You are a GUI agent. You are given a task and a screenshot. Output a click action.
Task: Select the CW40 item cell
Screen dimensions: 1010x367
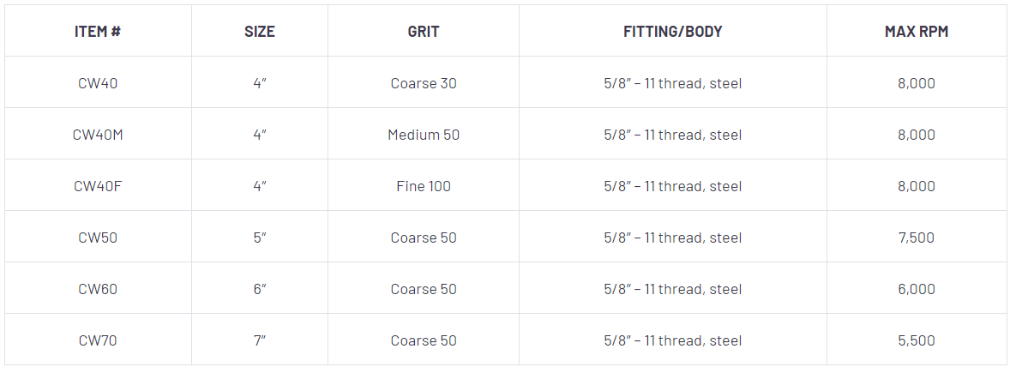(98, 83)
